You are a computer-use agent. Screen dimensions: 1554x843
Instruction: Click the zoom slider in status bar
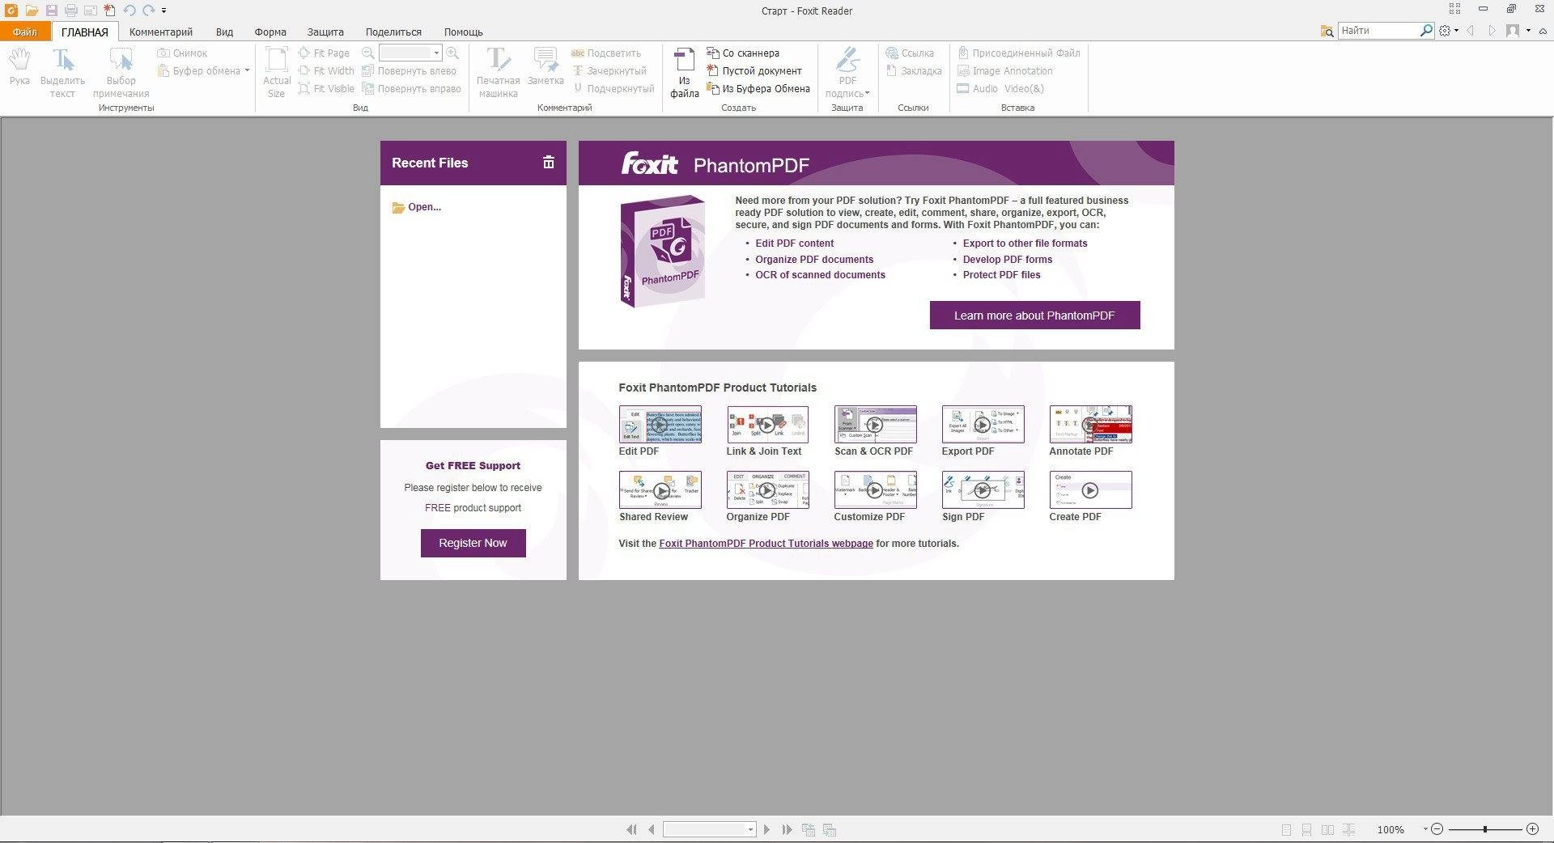pyautogui.click(x=1485, y=829)
